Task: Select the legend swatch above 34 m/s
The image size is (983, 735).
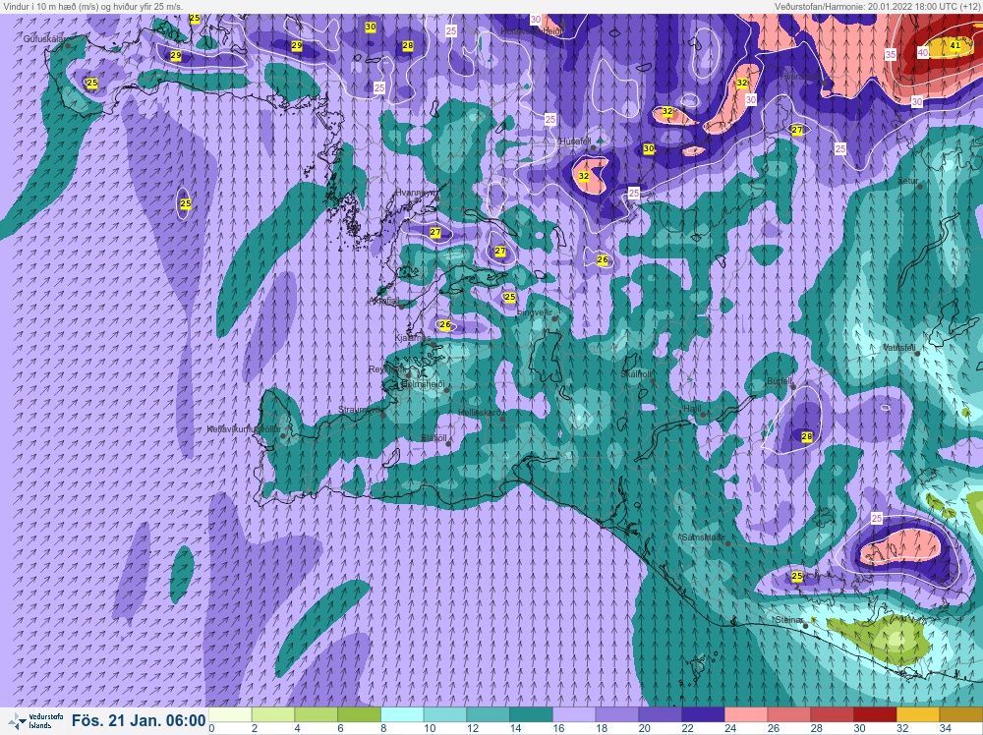Action: click(960, 715)
